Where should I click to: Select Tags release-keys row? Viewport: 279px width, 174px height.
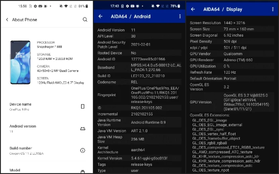(139, 164)
